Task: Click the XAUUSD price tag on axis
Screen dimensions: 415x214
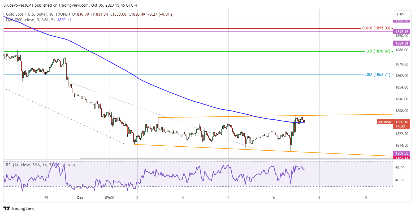Action: click(x=384, y=122)
